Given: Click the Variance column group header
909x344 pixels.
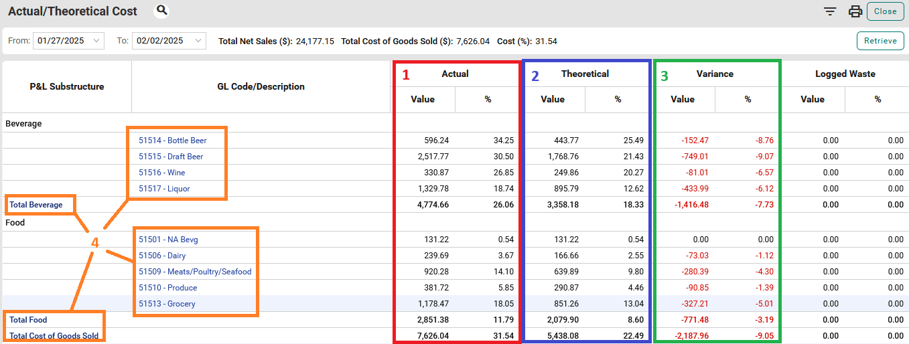Looking at the screenshot, I should point(715,74).
